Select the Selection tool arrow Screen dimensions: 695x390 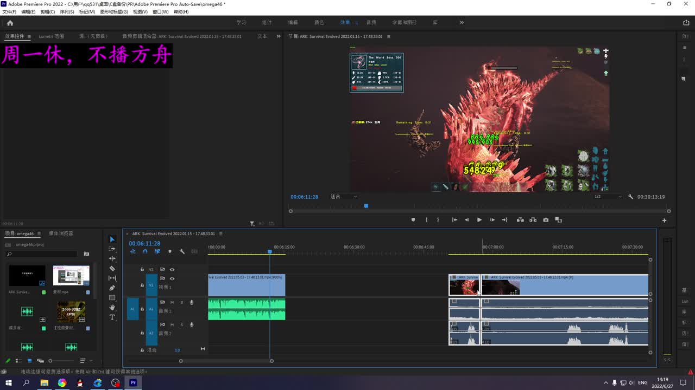point(112,239)
